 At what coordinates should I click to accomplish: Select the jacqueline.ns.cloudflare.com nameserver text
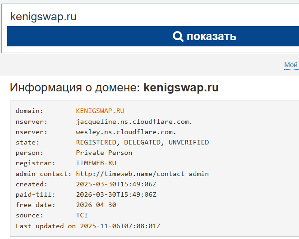pyautogui.click(x=134, y=122)
